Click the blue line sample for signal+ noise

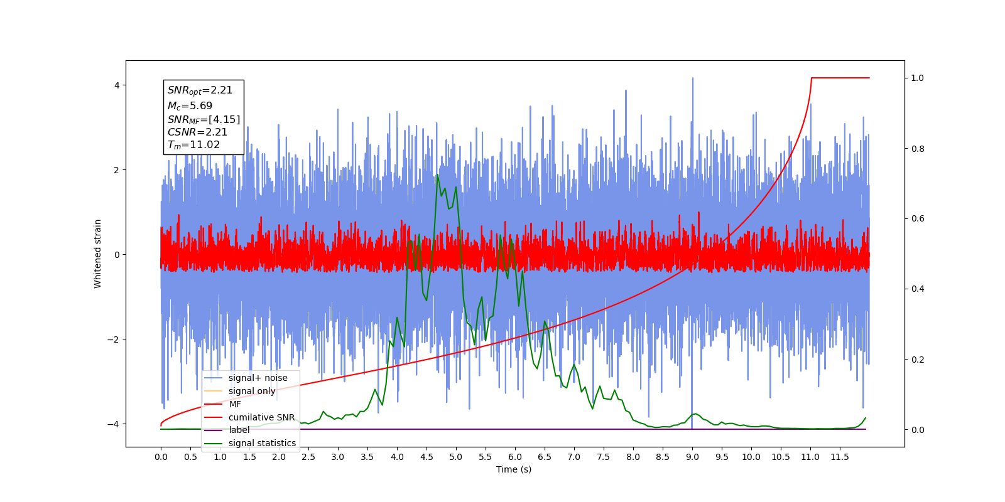[x=214, y=378]
